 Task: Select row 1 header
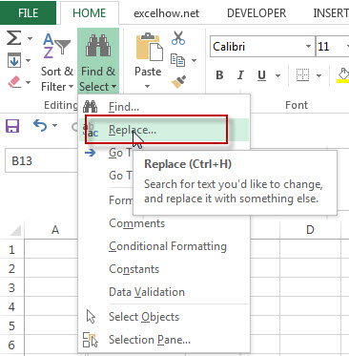[11, 250]
